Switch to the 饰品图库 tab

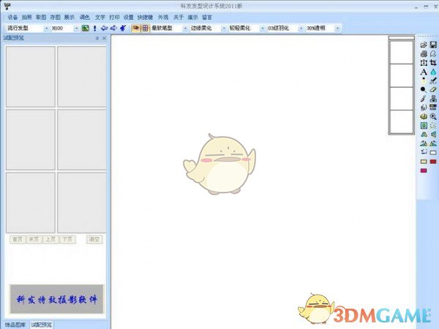point(15,325)
